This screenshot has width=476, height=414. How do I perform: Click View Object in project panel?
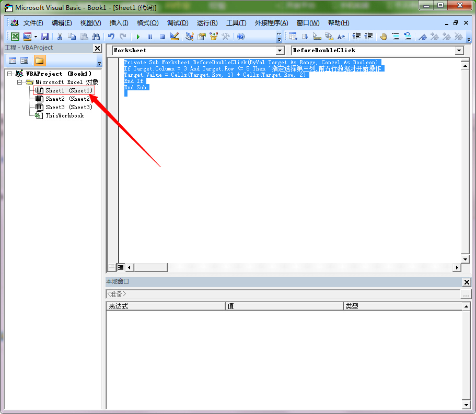pos(24,61)
